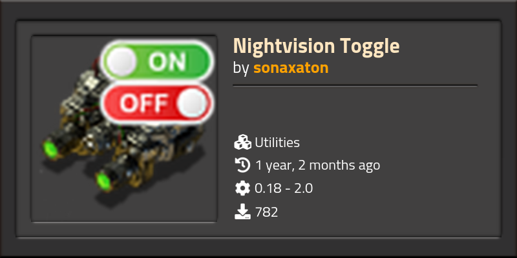Viewport: 517px width, 258px height.
Task: Click the 0.18 - 2.0 version range
Action: coord(284,188)
